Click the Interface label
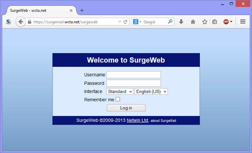252x153 pixels. pos(93,92)
